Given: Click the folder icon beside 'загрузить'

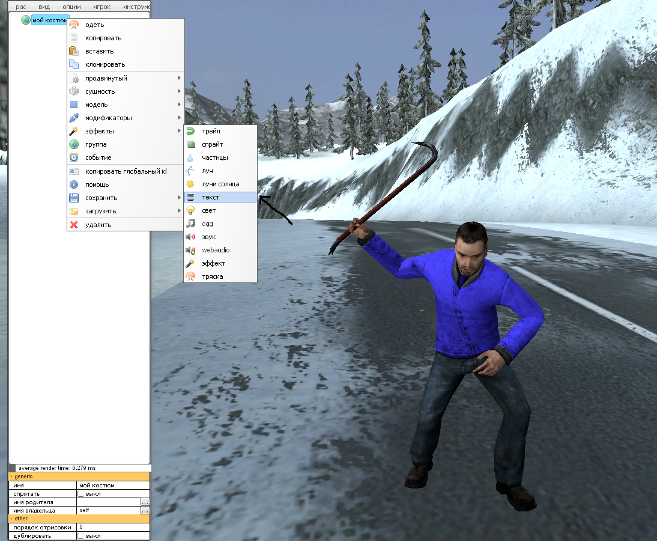Looking at the screenshot, I should (74, 212).
